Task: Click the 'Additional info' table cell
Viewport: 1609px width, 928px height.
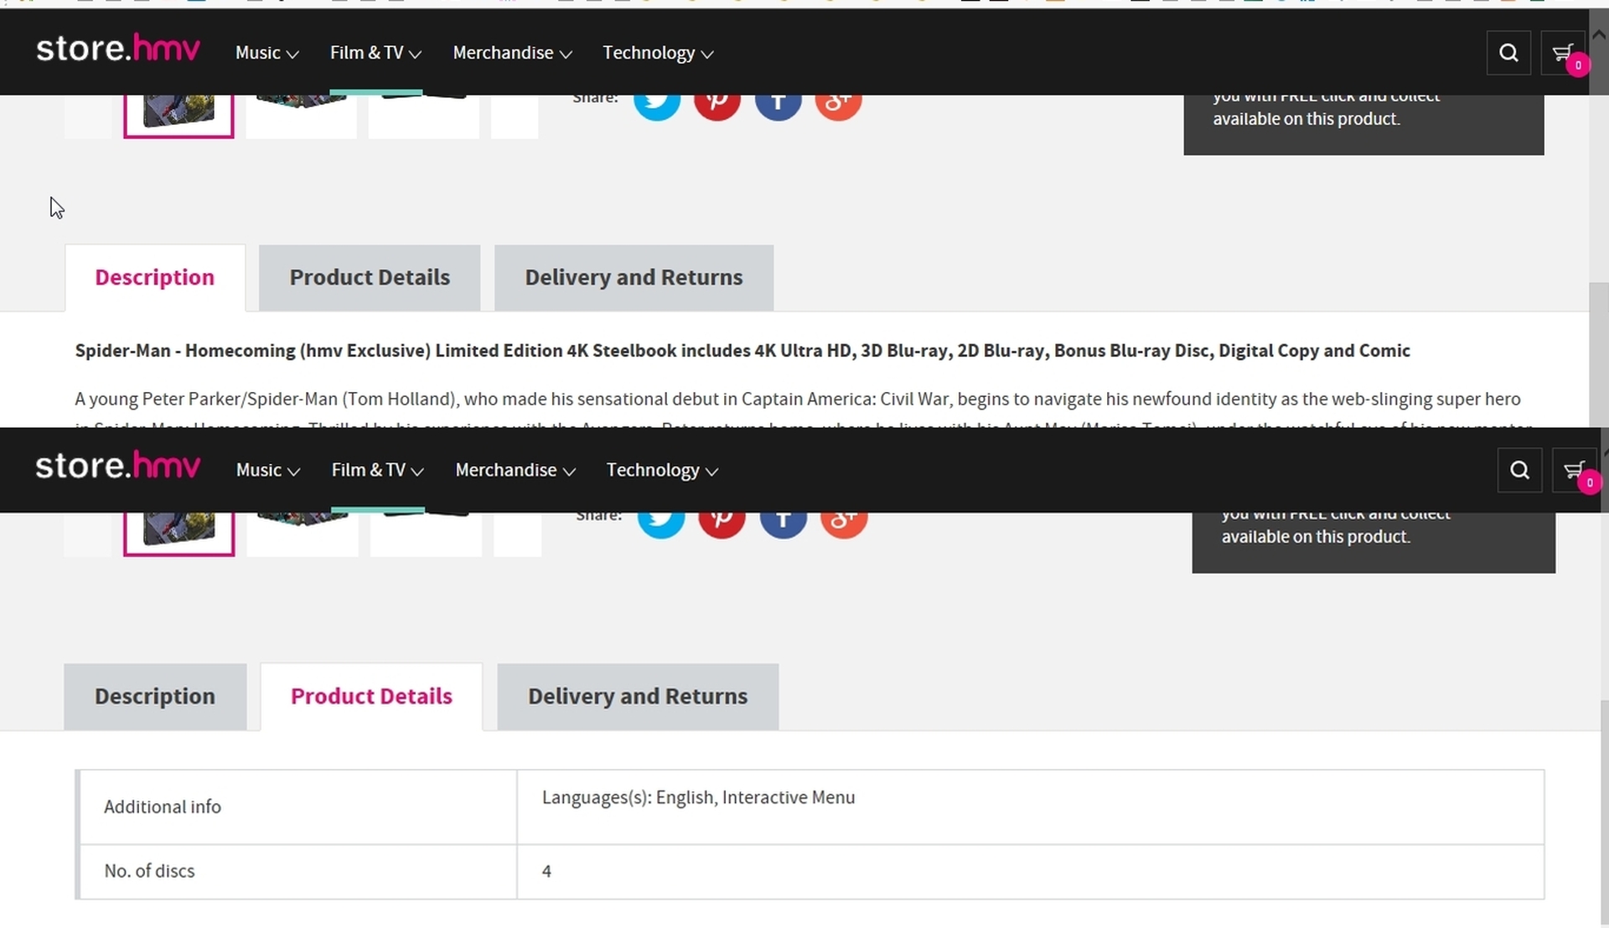Action: click(x=297, y=807)
